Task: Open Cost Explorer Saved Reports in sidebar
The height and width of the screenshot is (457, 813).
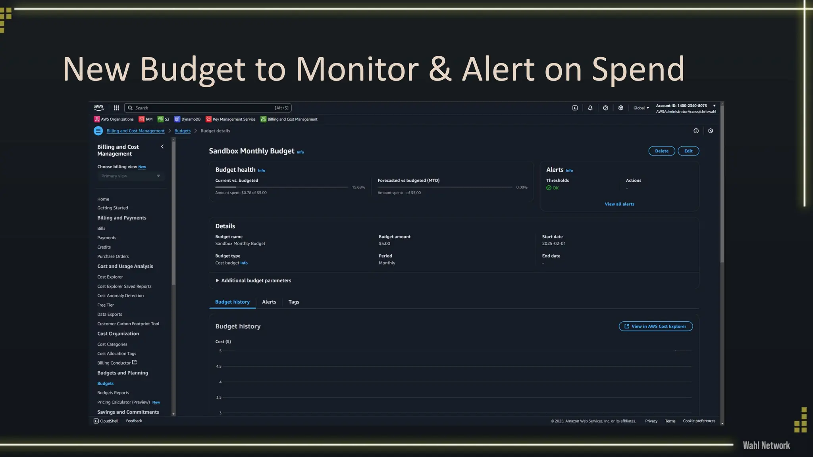Action: [x=124, y=286]
